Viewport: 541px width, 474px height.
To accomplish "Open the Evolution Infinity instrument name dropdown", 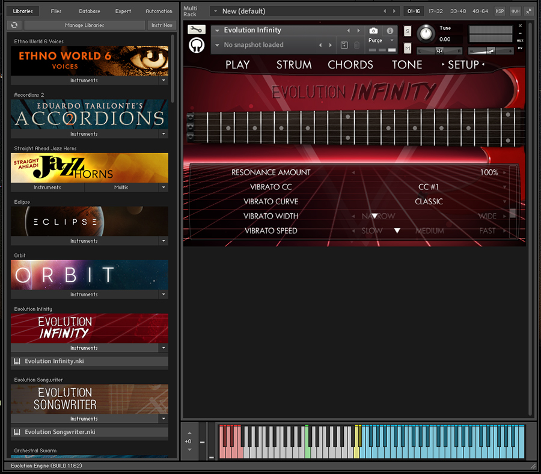I will [217, 30].
